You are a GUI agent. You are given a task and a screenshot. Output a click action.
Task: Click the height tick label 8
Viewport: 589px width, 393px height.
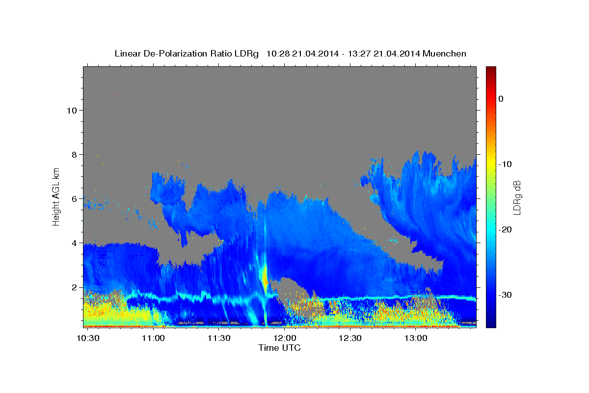pyautogui.click(x=75, y=155)
